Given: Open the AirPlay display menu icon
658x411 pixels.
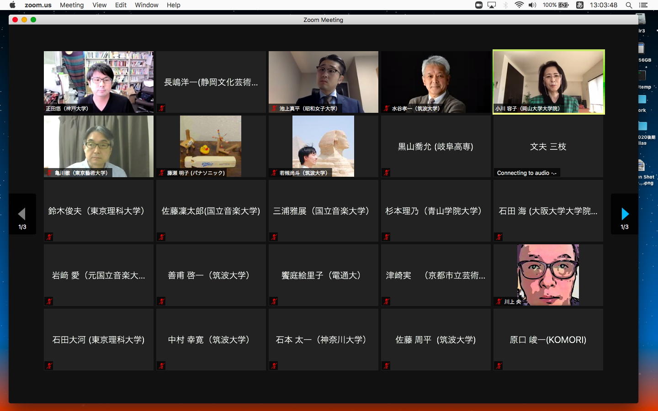Looking at the screenshot, I should (492, 5).
